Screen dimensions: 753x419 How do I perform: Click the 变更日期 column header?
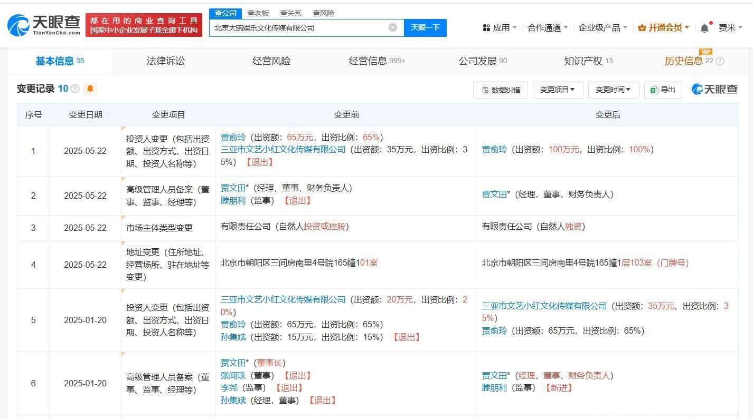[x=86, y=114]
